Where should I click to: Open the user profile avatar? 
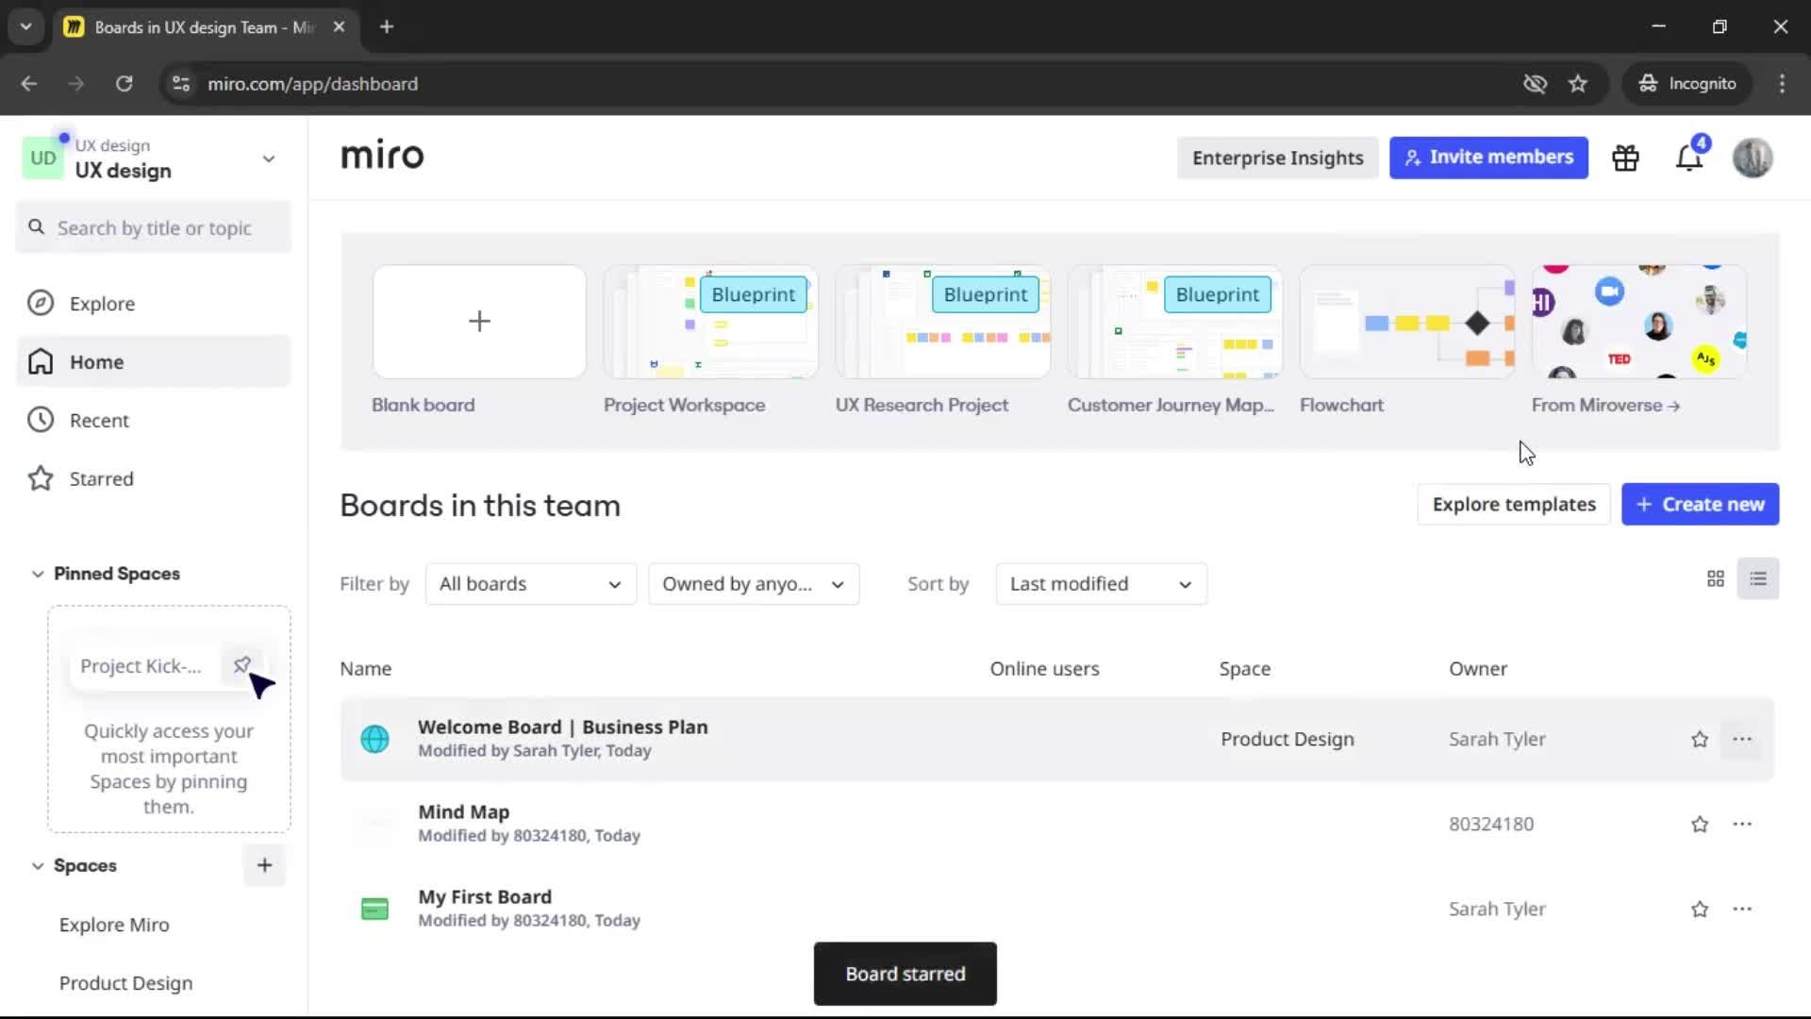click(x=1753, y=159)
